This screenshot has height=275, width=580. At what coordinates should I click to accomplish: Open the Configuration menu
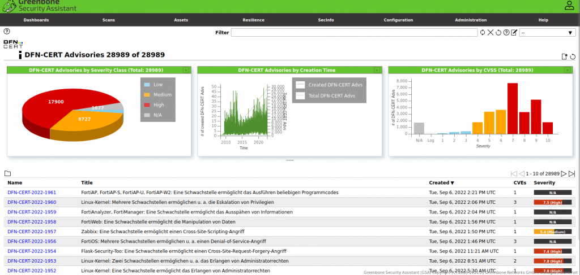(x=398, y=20)
